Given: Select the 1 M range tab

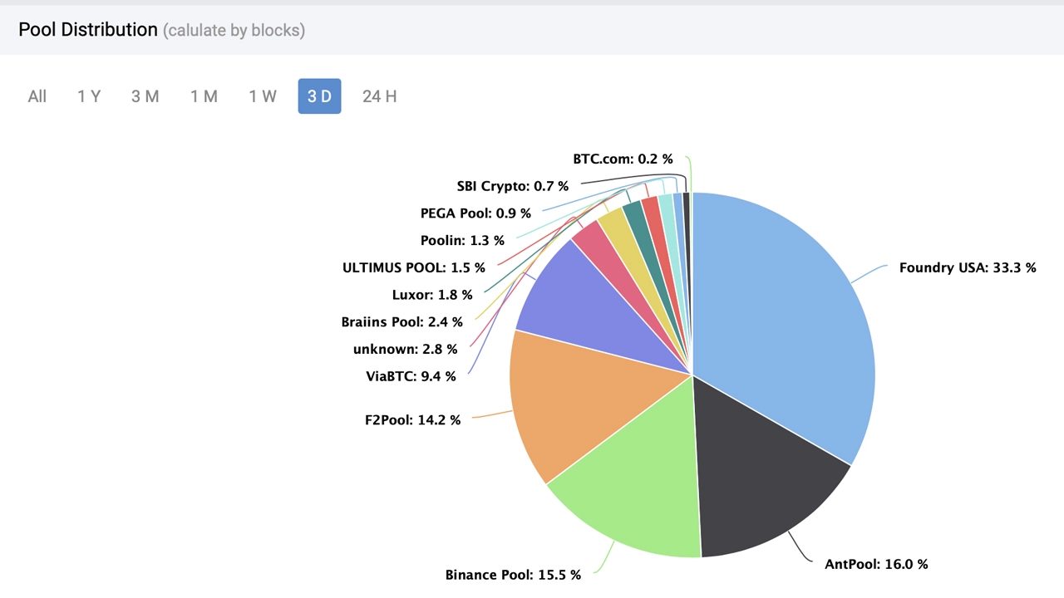Looking at the screenshot, I should [x=204, y=96].
